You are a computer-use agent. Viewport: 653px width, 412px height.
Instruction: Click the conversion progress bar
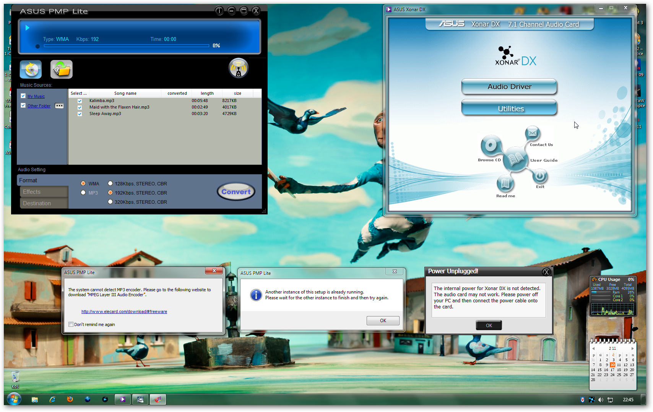[127, 46]
